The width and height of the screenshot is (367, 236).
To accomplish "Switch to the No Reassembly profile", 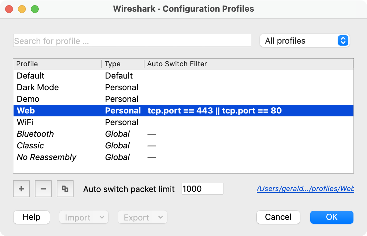I will pyautogui.click(x=46, y=157).
